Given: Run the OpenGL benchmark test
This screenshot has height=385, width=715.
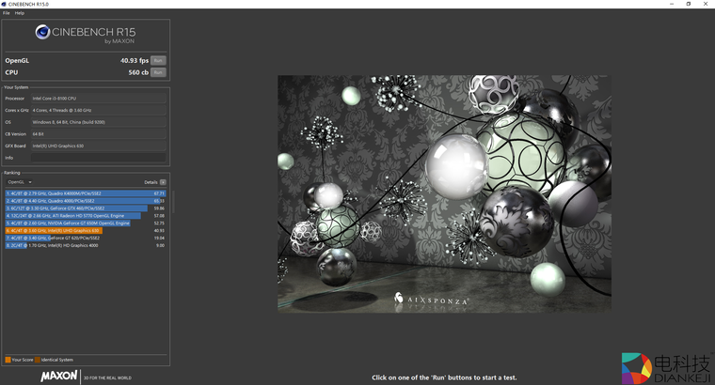Looking at the screenshot, I should (158, 61).
